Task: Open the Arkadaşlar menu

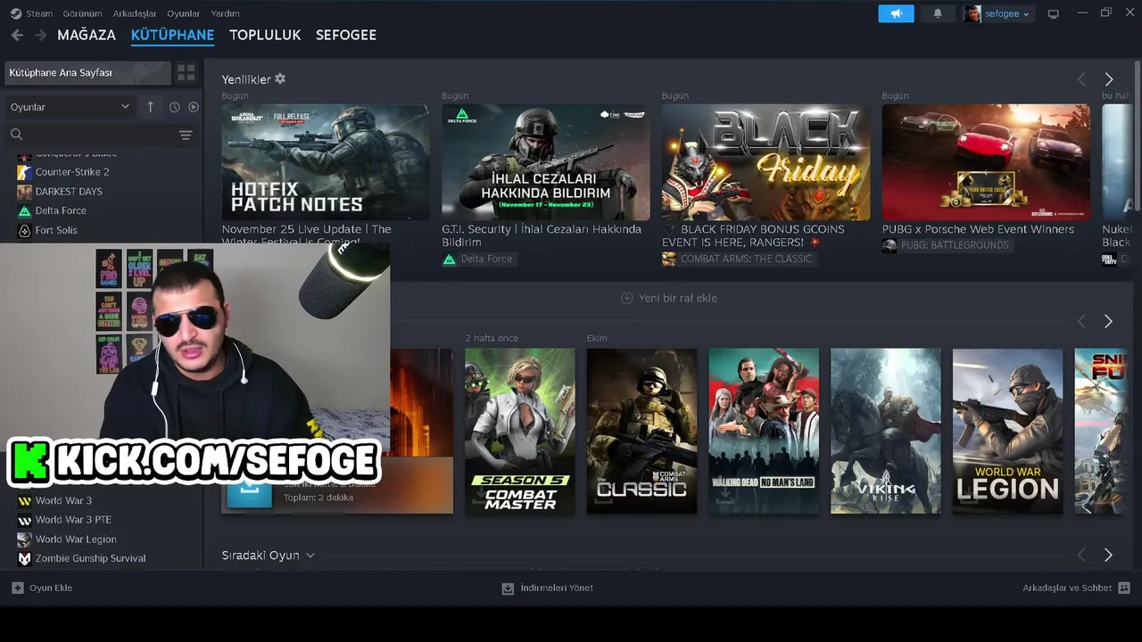Action: 135,13
